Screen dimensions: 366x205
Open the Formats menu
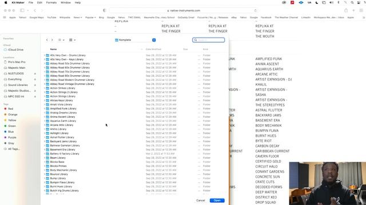coord(51,2)
